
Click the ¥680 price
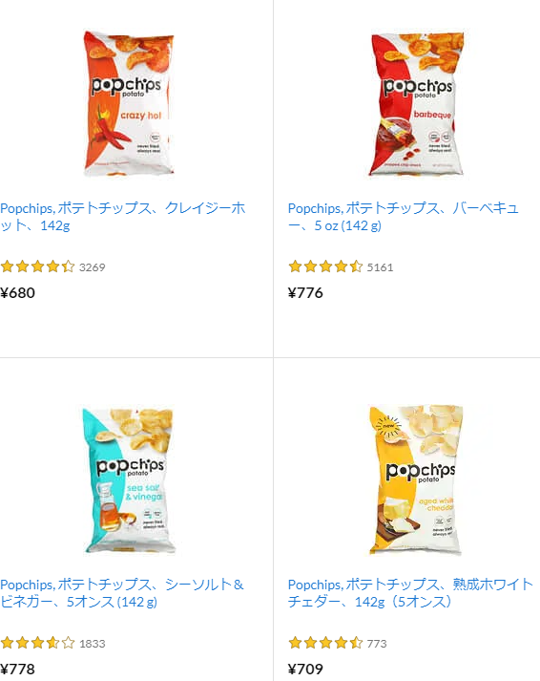pyautogui.click(x=17, y=292)
